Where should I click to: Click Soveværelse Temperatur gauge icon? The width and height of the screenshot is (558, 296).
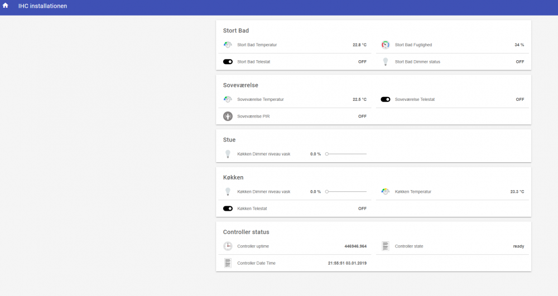228,99
